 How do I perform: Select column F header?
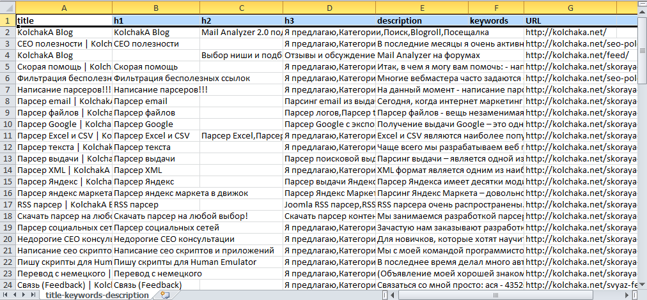(x=496, y=7)
